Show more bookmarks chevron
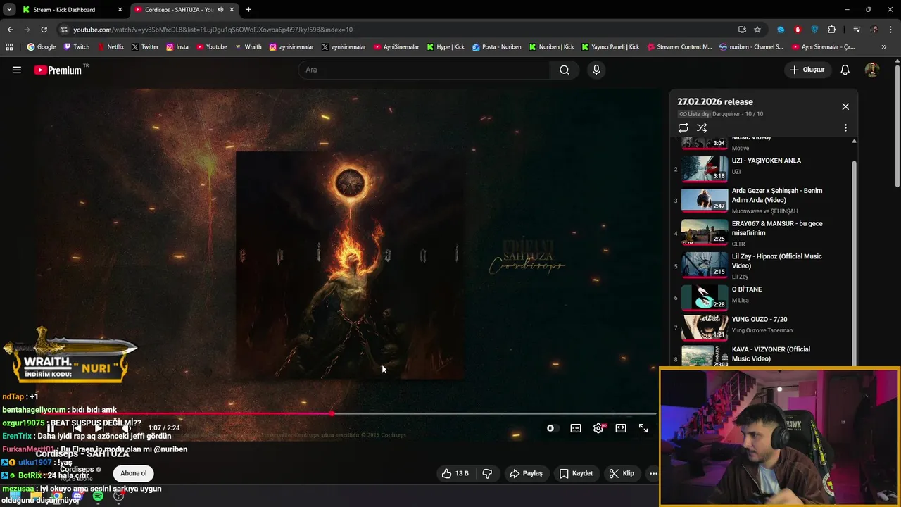The height and width of the screenshot is (507, 901). coord(884,47)
